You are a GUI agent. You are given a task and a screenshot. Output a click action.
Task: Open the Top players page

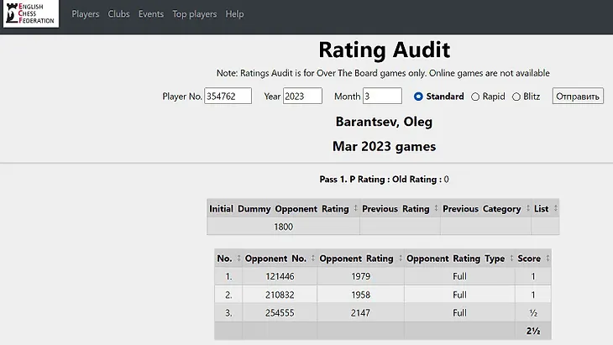click(x=194, y=14)
